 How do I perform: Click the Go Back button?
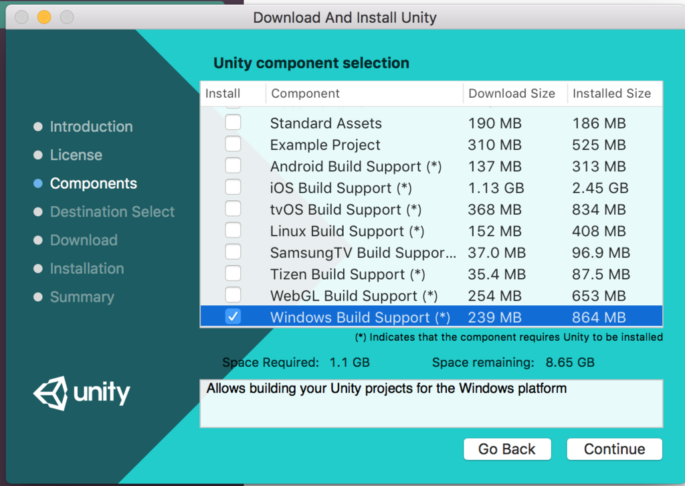(507, 449)
